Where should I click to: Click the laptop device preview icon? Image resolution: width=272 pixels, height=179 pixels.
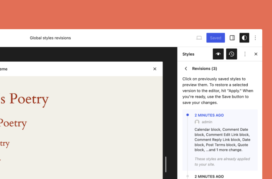click(199, 38)
